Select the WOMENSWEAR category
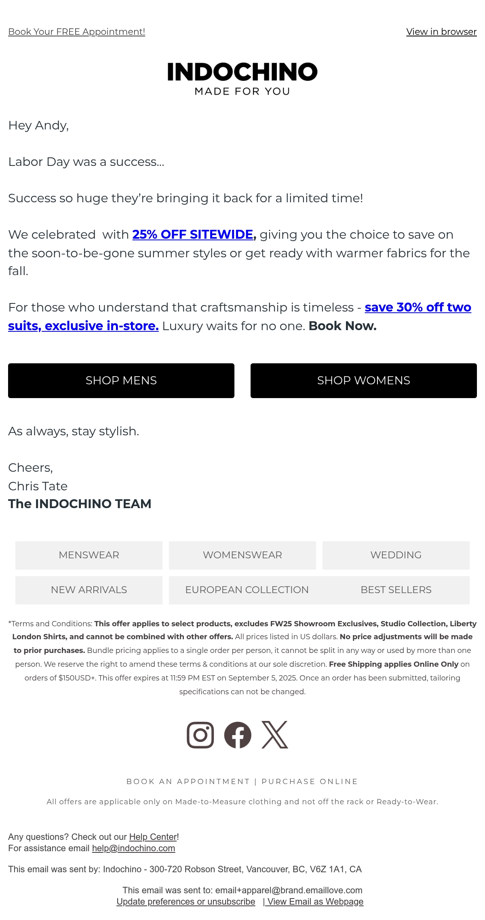Screen dimensions: 485x920 242,555
